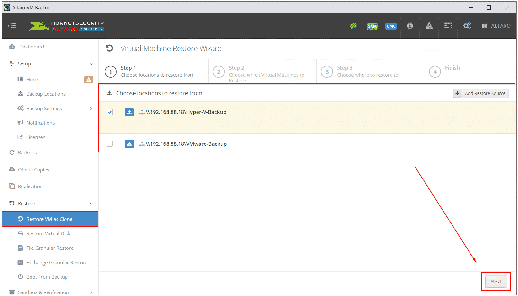Select Step 2 in the wizard
The image size is (518, 296).
[263, 72]
